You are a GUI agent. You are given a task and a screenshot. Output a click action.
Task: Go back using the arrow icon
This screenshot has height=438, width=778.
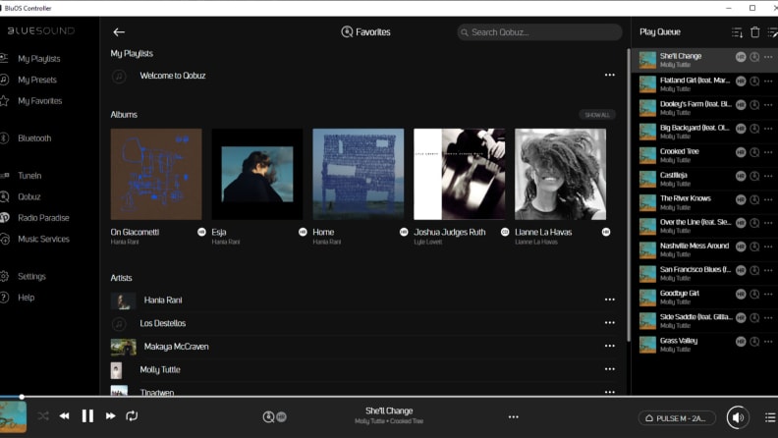119,32
